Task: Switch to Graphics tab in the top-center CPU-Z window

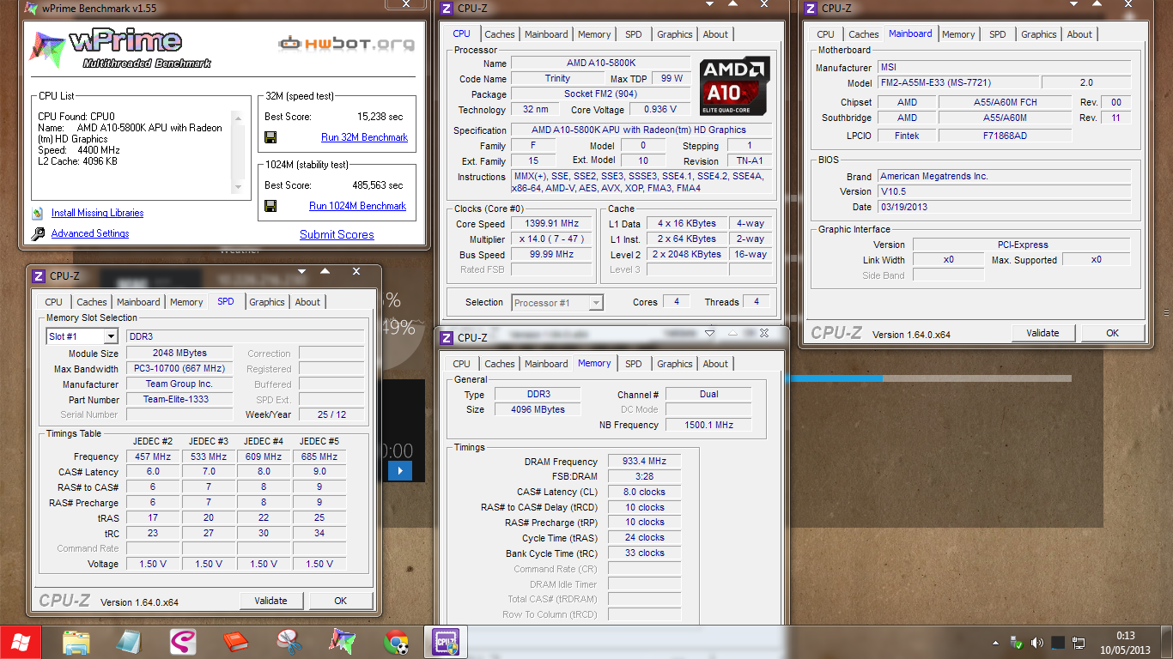Action: tap(674, 34)
